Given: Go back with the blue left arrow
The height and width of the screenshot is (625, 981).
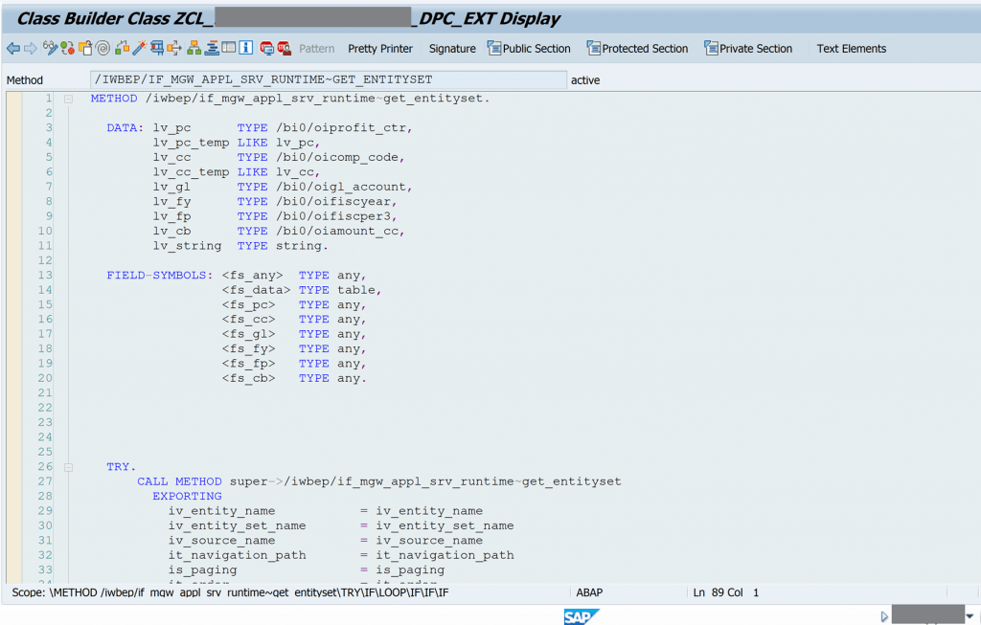Looking at the screenshot, I should coord(13,48).
